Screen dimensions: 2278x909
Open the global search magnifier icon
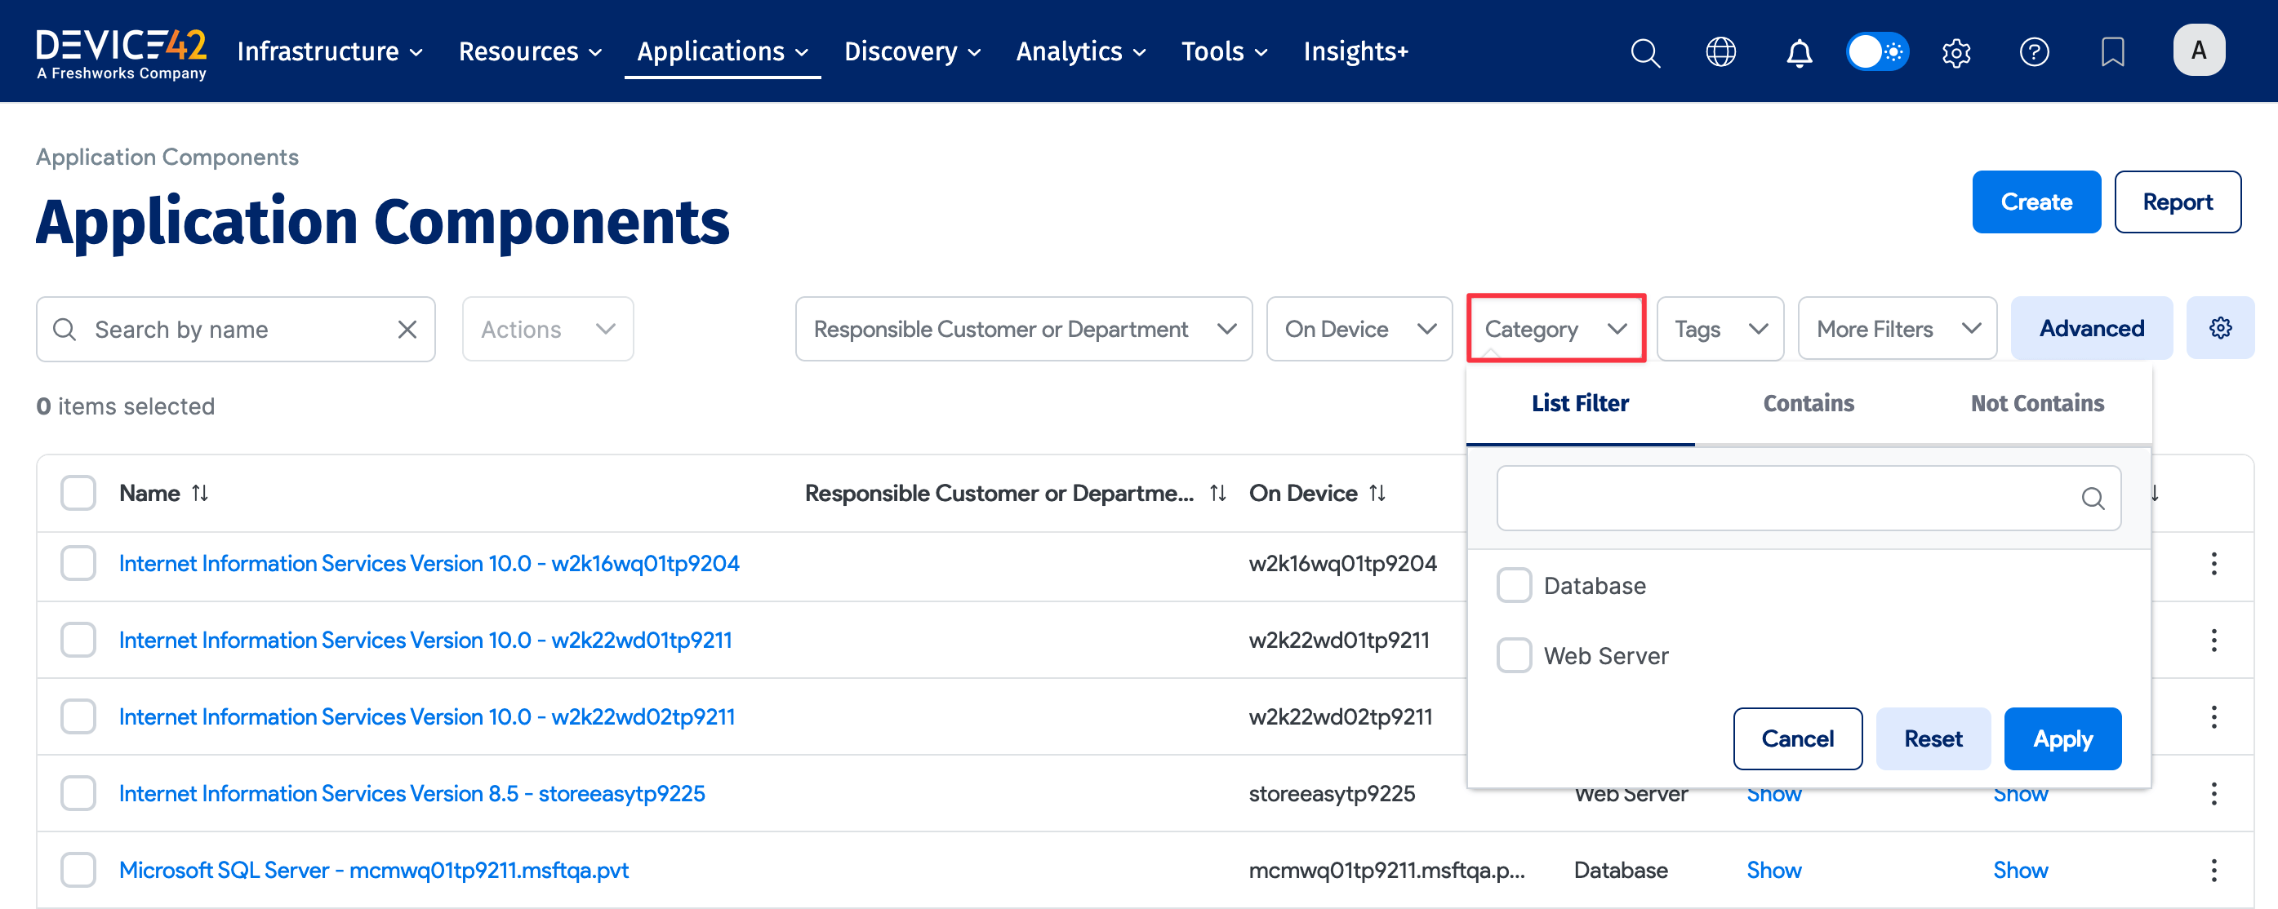[x=1645, y=51]
